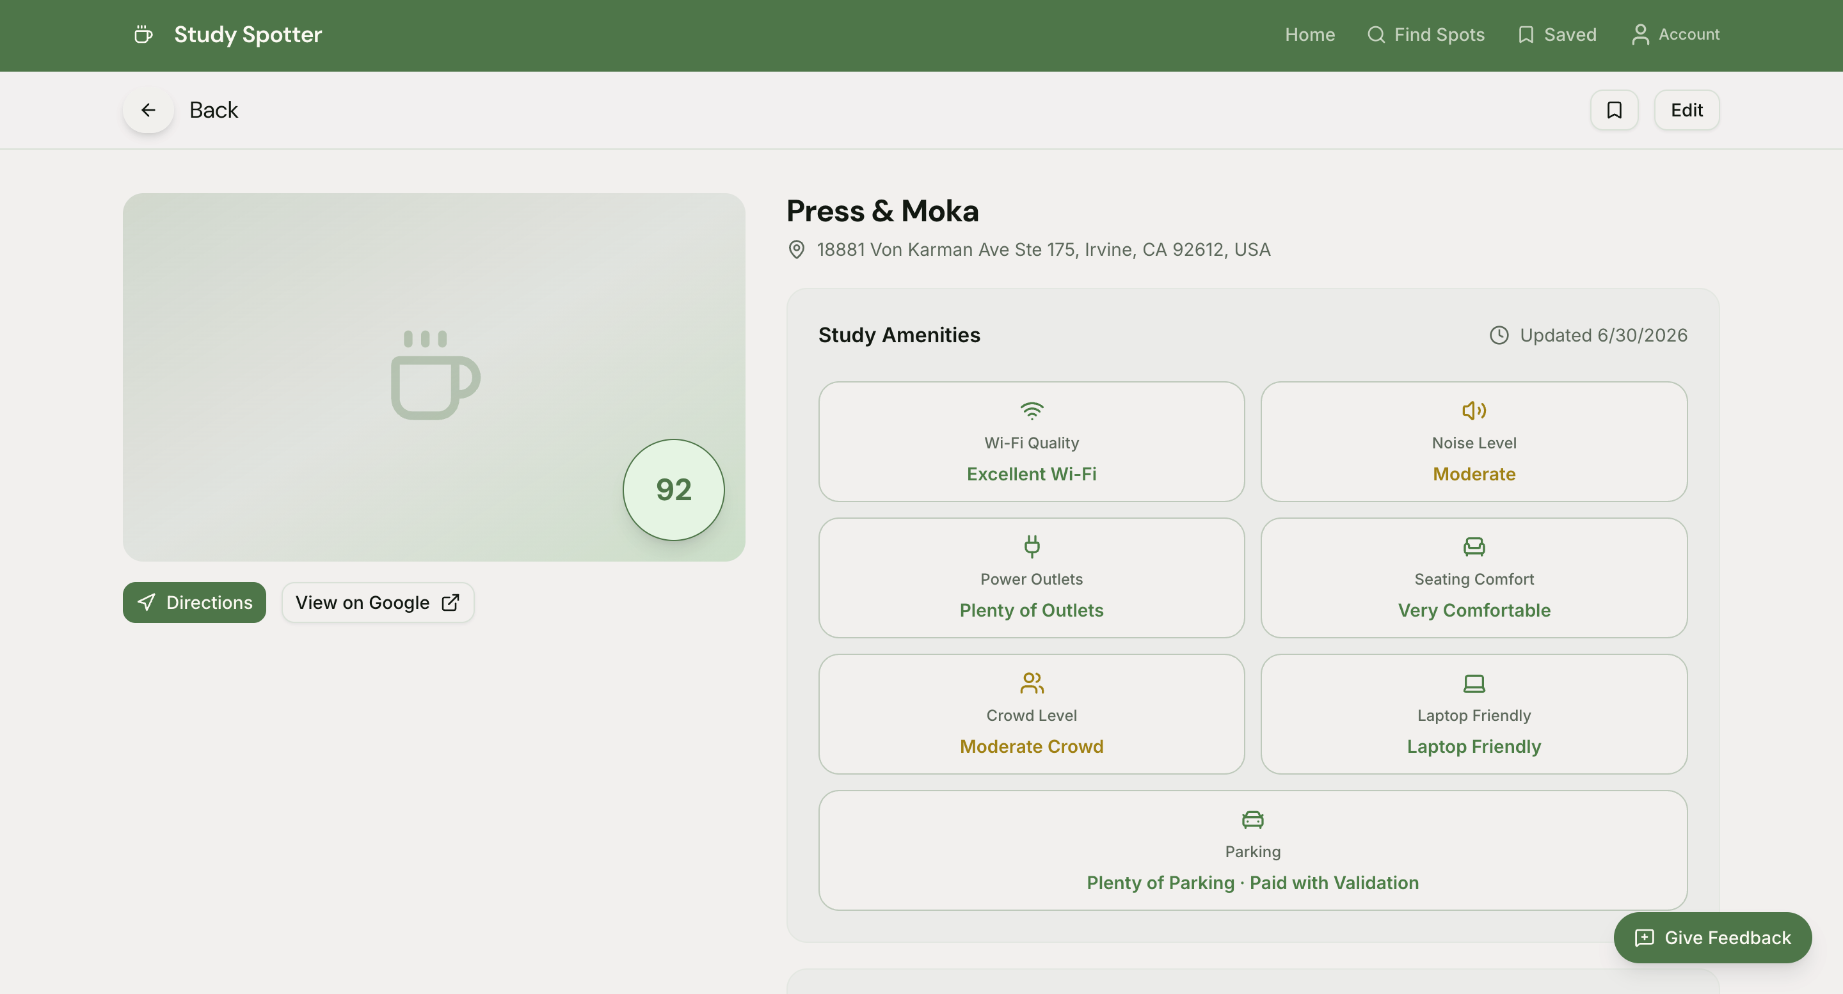Screen dimensions: 1843x994
Task: Click the Wi-Fi Quality icon
Action: [x=1031, y=411]
